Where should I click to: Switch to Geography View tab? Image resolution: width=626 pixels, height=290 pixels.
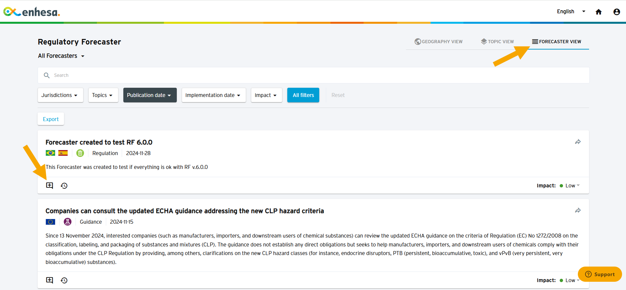439,42
